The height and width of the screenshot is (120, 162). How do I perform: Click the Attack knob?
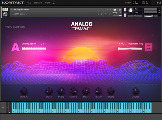[x=49, y=91]
